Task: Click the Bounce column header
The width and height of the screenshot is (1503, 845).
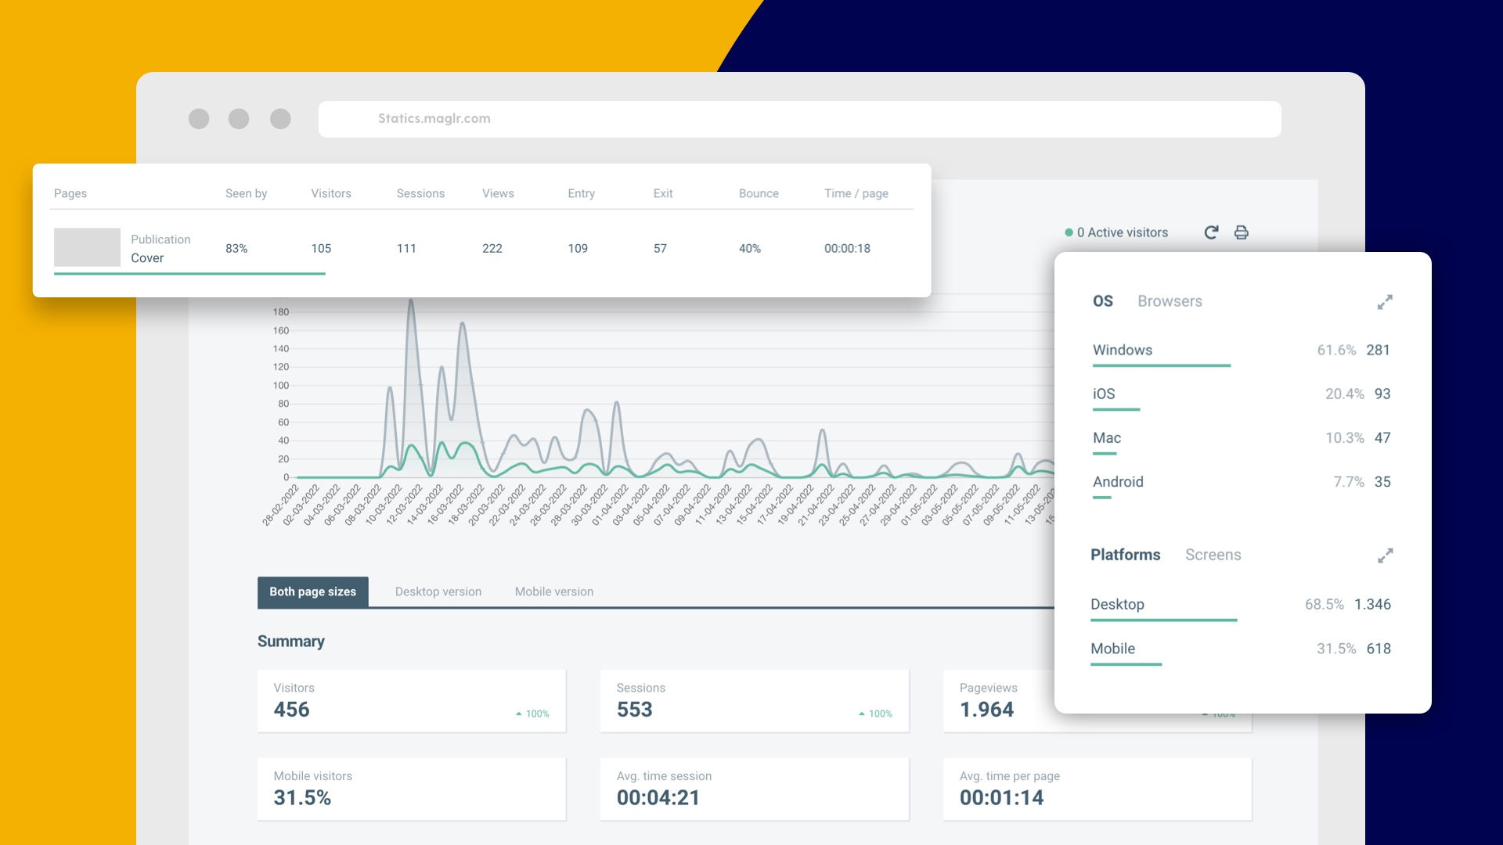Action: point(758,193)
